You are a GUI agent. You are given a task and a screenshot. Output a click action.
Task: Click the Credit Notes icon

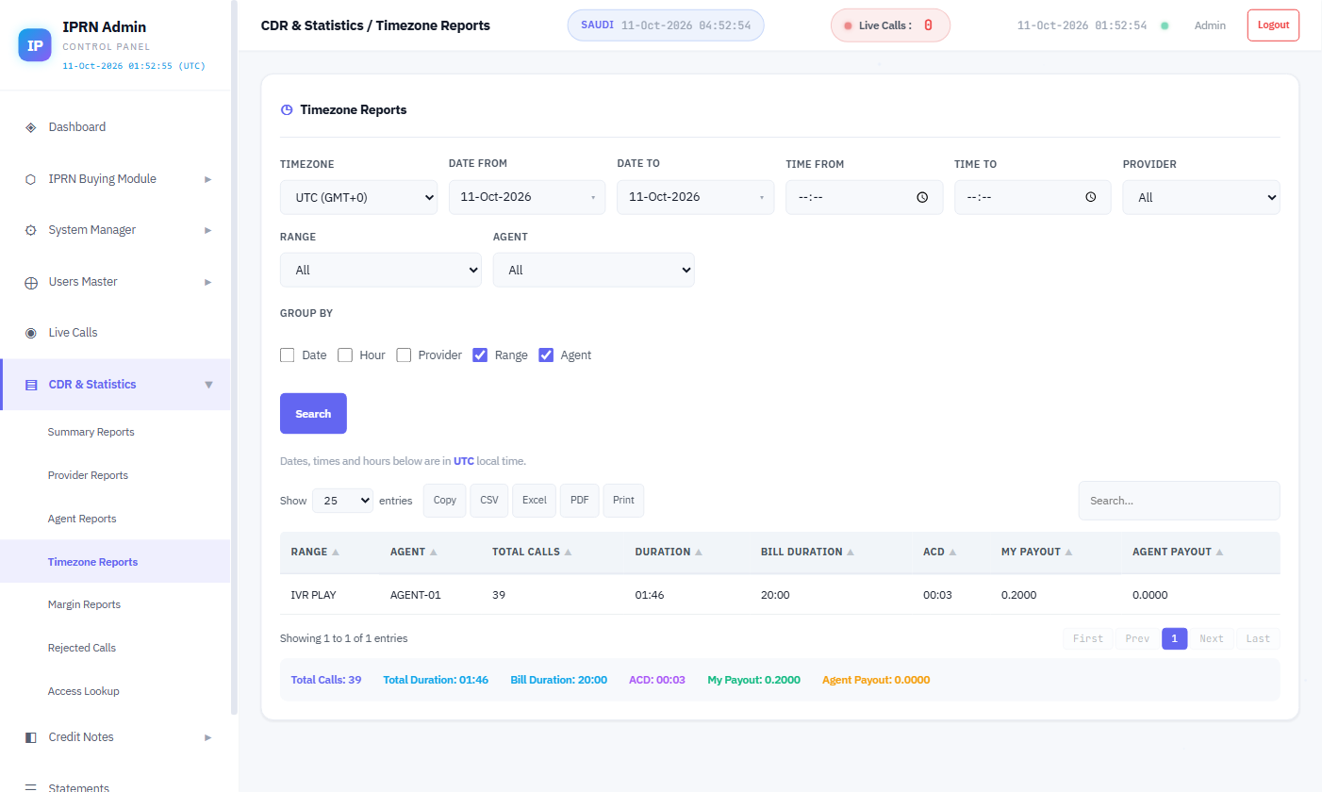[31, 737]
